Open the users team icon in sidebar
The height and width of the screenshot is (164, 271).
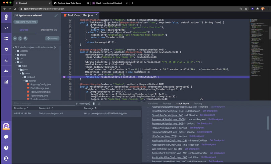[6, 71]
